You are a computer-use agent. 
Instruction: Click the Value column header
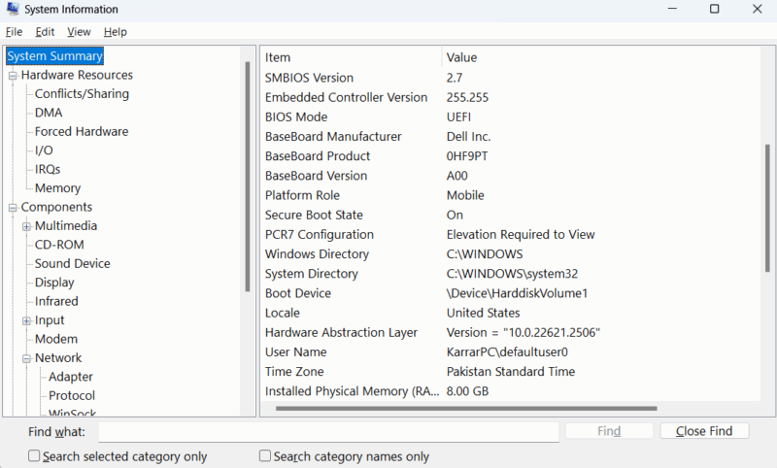point(600,57)
